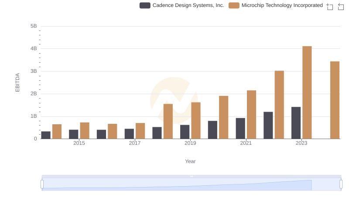Screen dimensions: 349x201
Task: Toggle the Microchip Technology Incorporated legend series
Action: [276, 5]
